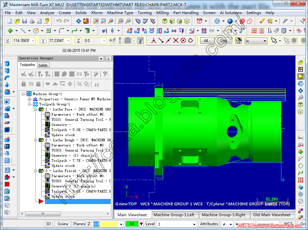Click the Planes button in status bar
This screenshot has height=230, width=308.
coord(79,224)
